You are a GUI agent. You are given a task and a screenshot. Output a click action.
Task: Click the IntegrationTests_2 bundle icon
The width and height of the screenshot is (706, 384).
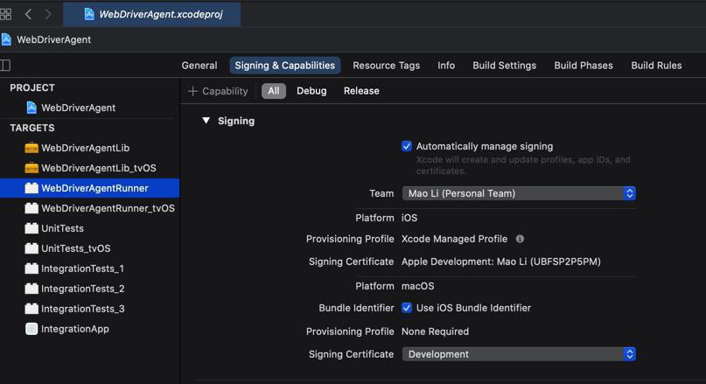coord(31,289)
